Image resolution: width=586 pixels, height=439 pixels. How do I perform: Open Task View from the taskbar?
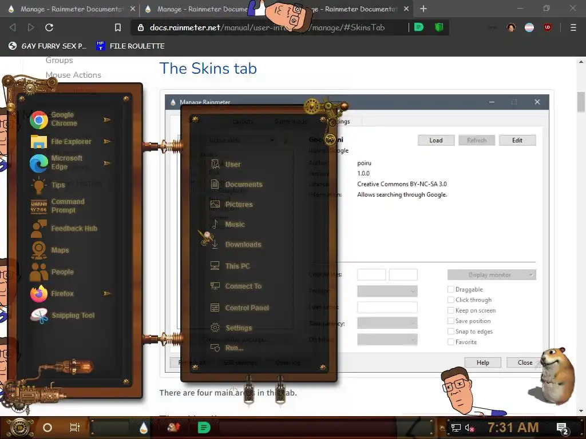pos(75,428)
